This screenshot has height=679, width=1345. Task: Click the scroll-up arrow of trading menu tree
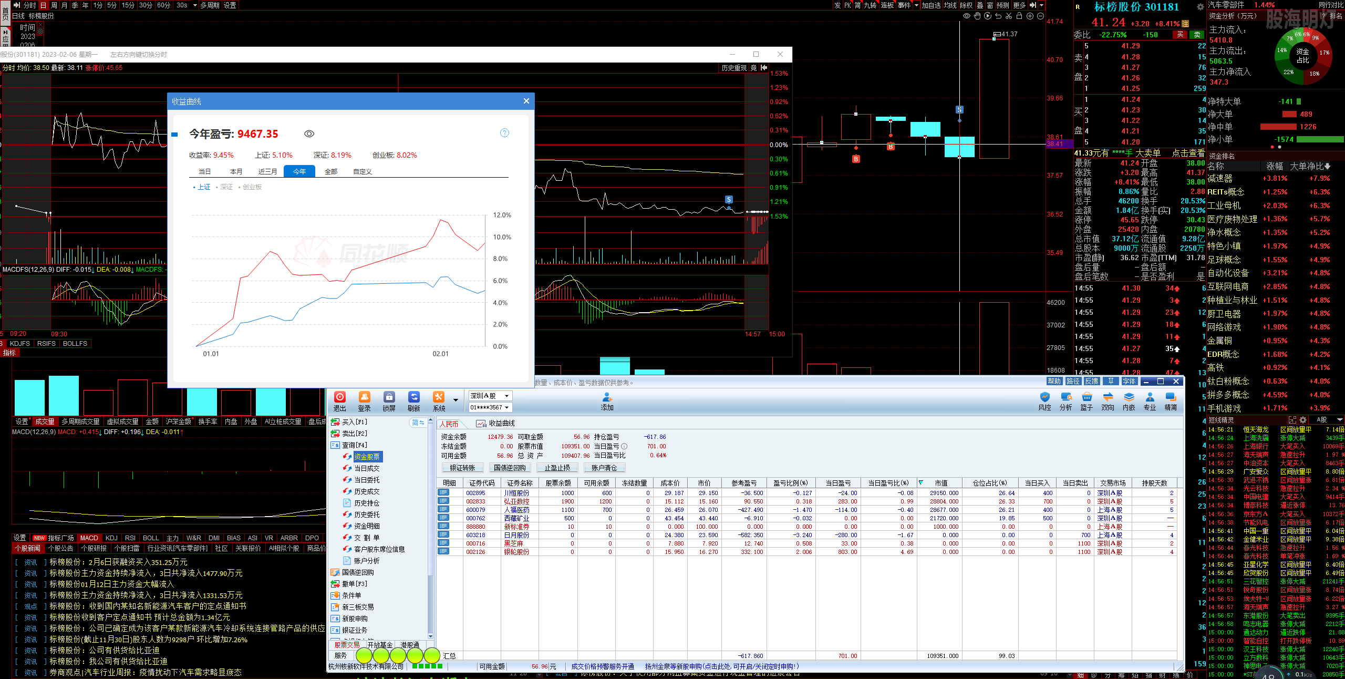[x=431, y=421]
